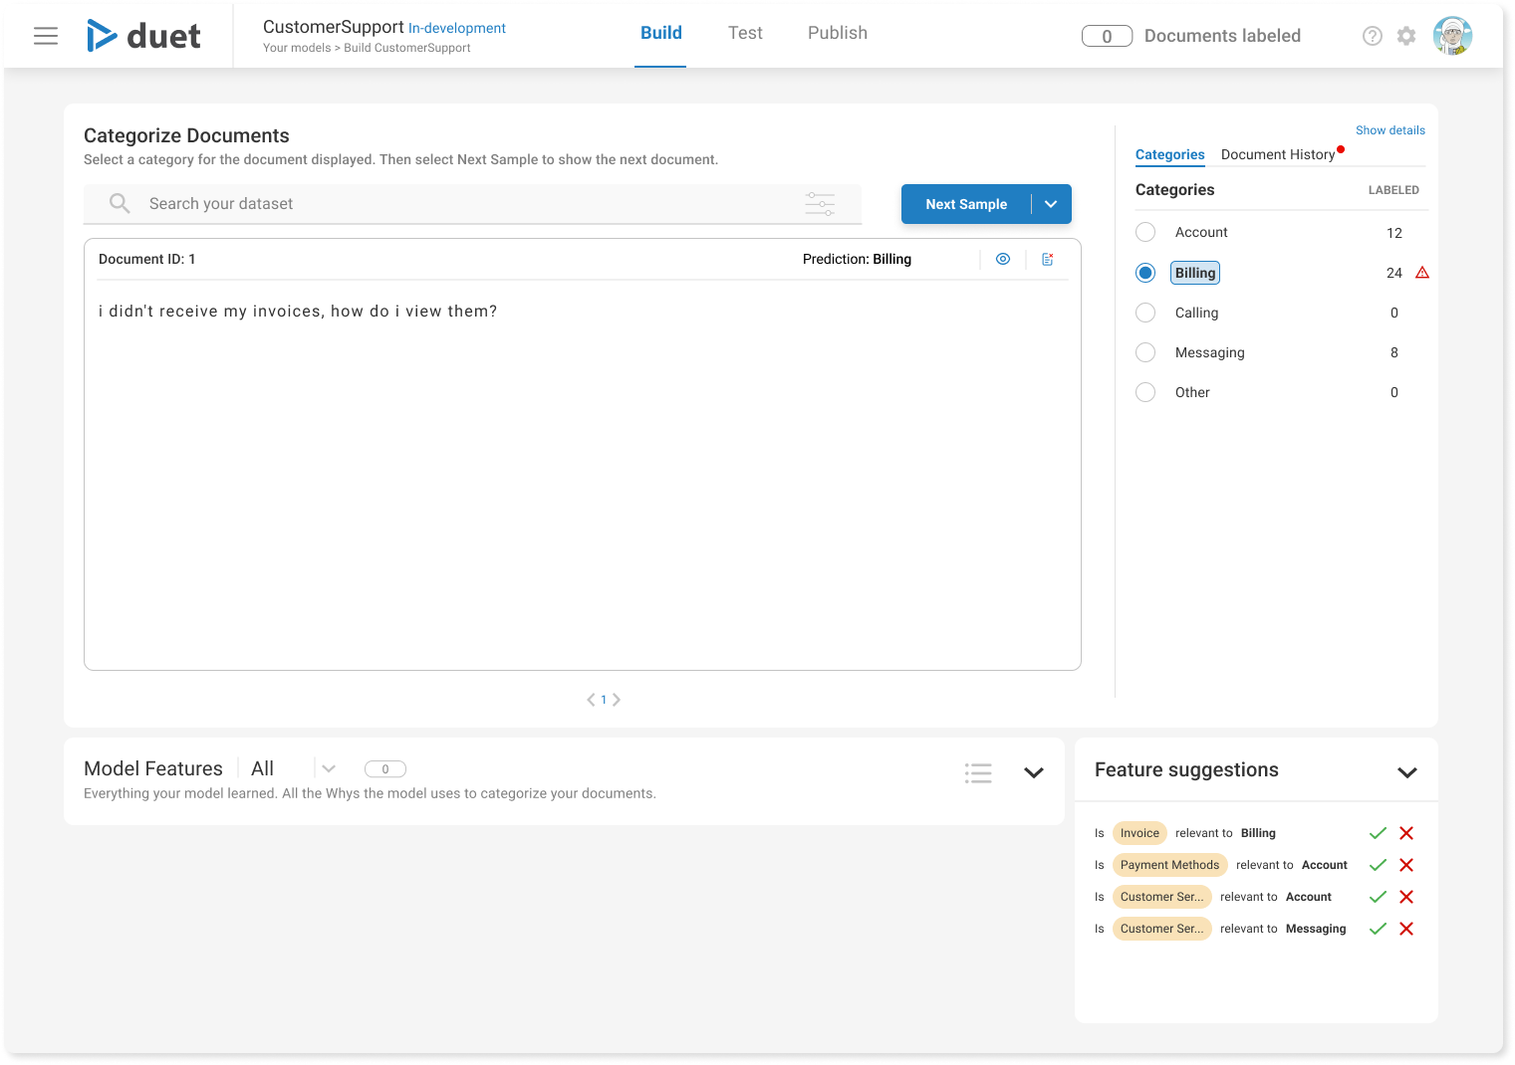This screenshot has width=1515, height=1065.
Task: Go to previous document page arrow
Action: [x=591, y=700]
